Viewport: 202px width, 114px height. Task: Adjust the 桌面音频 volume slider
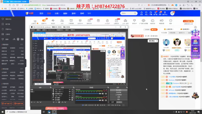[88, 93]
